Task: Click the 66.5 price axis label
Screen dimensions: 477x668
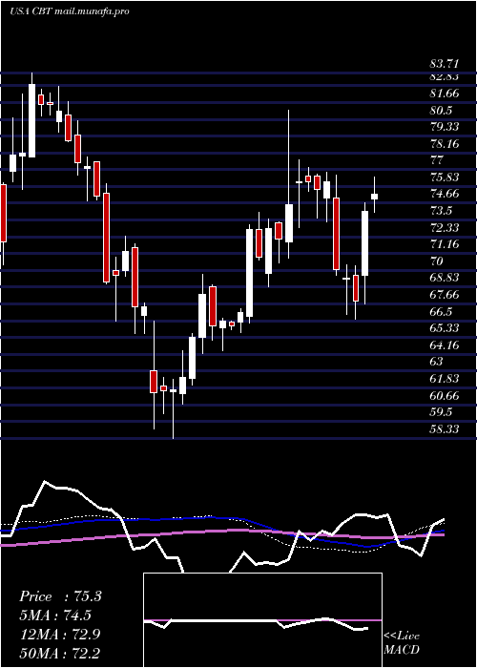Action: [x=441, y=311]
